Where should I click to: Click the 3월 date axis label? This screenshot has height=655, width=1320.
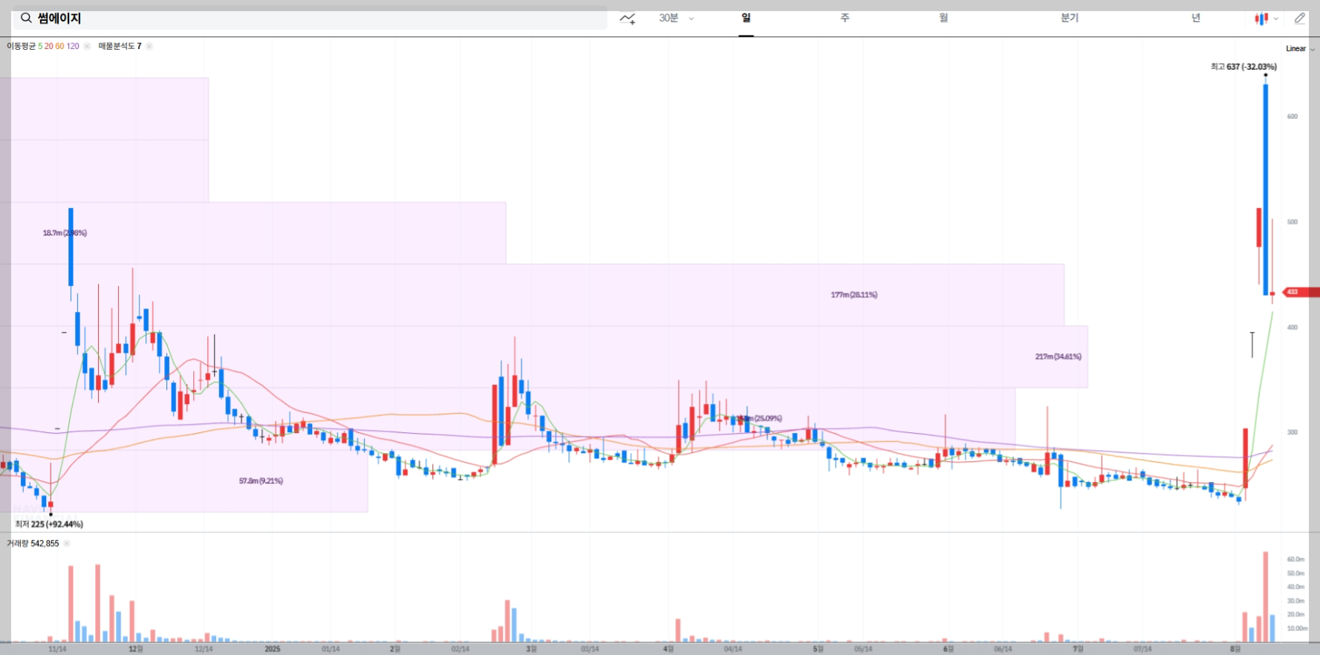(531, 649)
